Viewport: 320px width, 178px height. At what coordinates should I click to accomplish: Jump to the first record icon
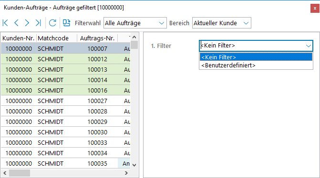tap(5, 23)
